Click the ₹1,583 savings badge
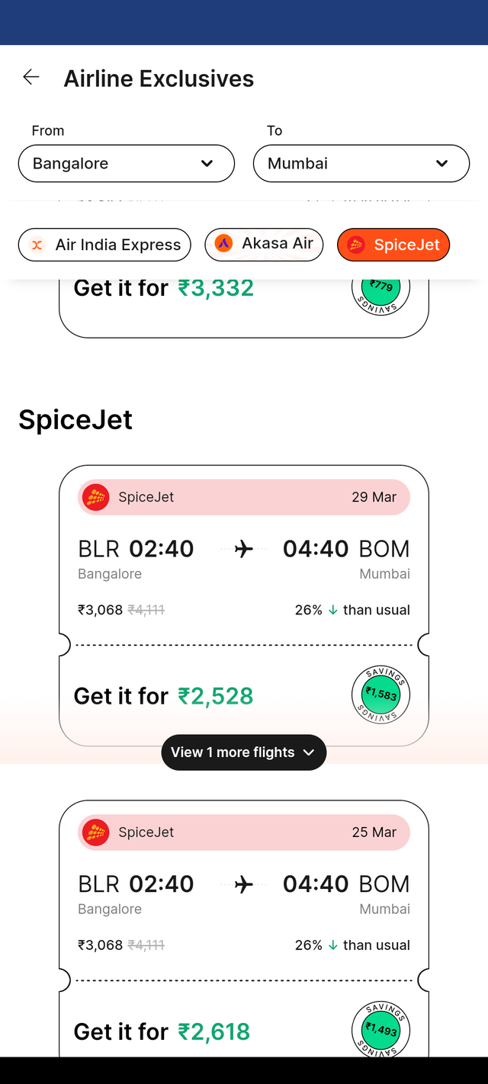This screenshot has width=488, height=1084. click(380, 694)
